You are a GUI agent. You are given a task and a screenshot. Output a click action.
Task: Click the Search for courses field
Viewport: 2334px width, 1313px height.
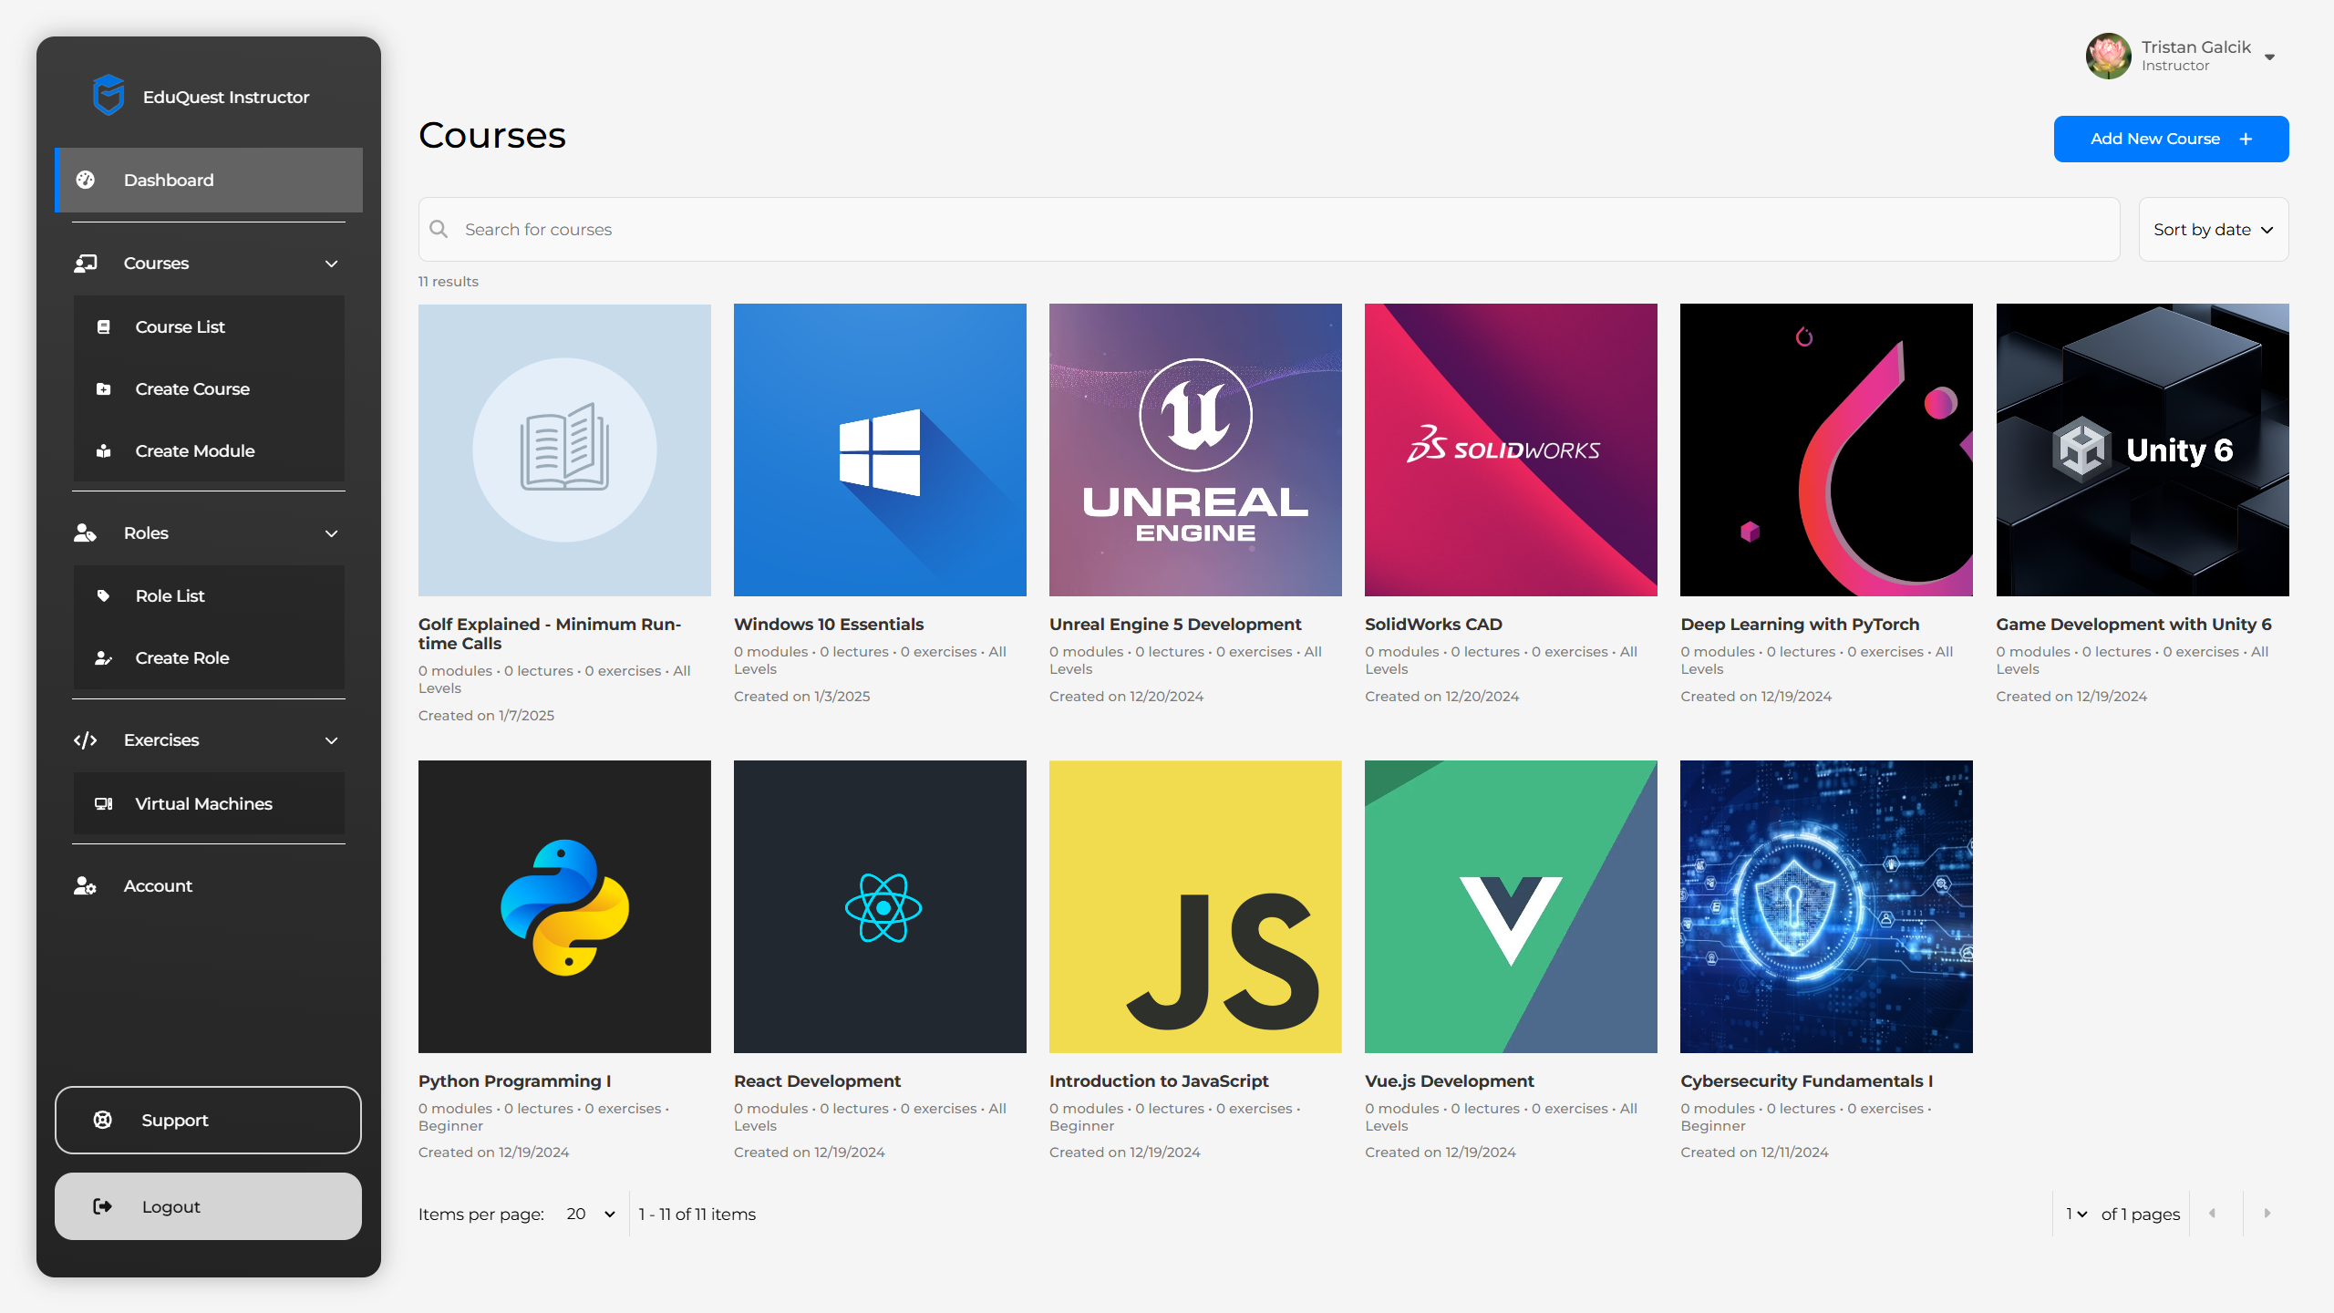pos(1268,229)
